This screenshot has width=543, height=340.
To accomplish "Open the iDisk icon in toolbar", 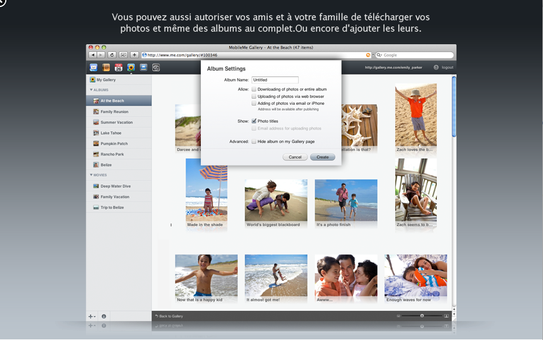I will pyautogui.click(x=143, y=68).
